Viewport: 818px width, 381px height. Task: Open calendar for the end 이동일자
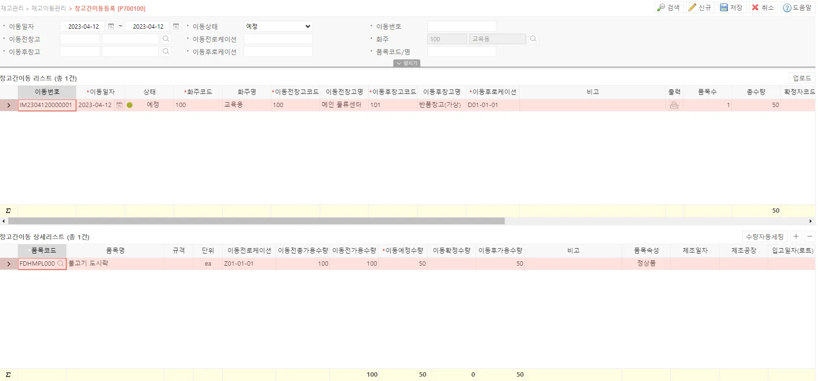pyautogui.click(x=176, y=26)
